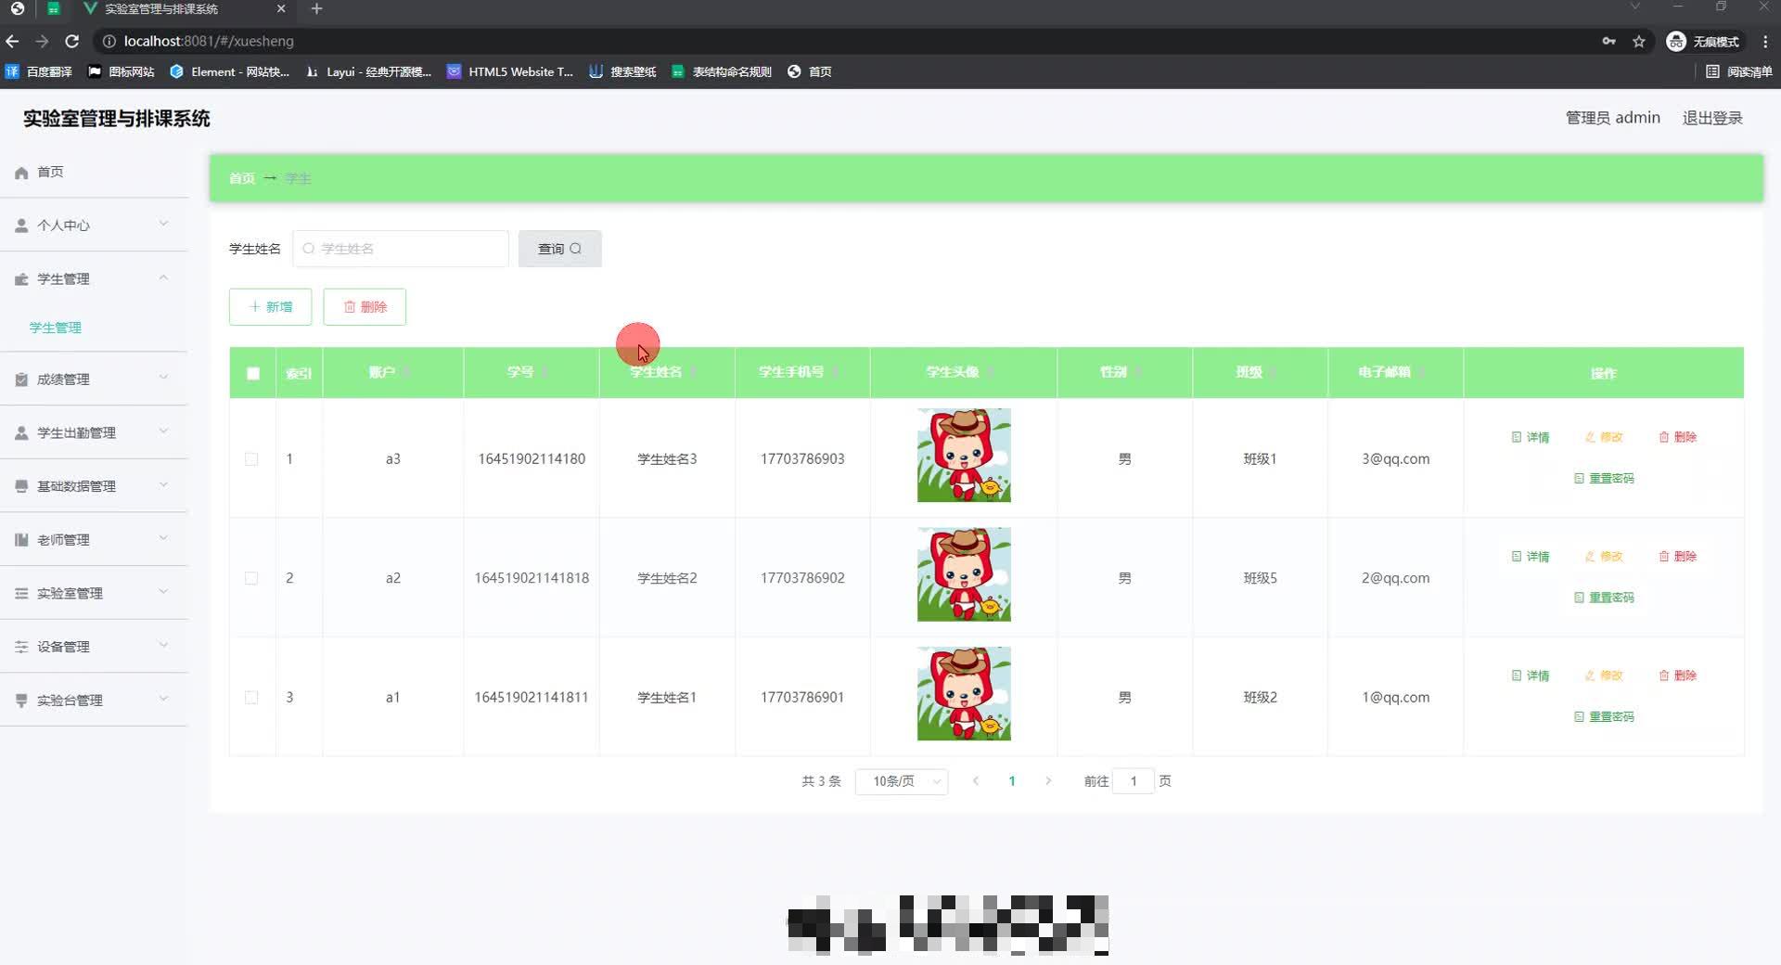Click the password key icon in address bar
The width and height of the screenshot is (1781, 965).
[x=1608, y=41]
